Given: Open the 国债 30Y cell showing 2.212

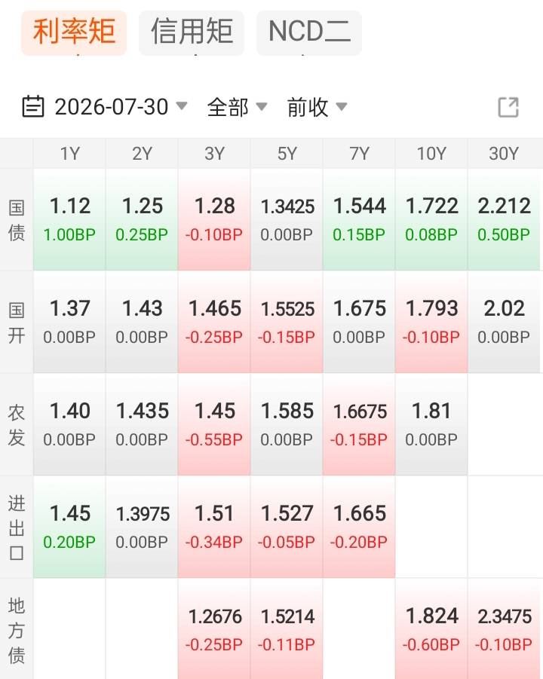Looking at the screenshot, I should click(x=505, y=219).
